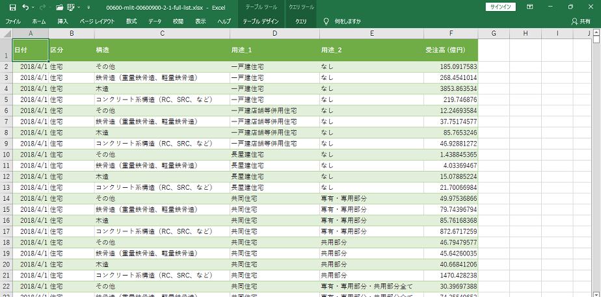Click the Undo arrow icon
The width and height of the screenshot is (601, 297).
pos(25,7)
